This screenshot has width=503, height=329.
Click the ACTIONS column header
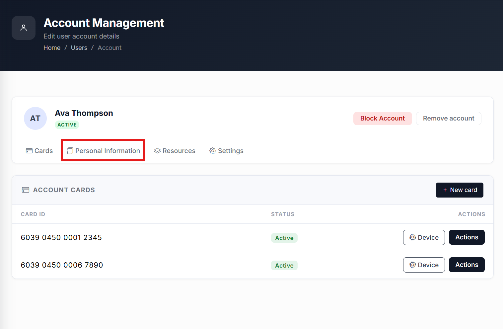(x=471, y=214)
